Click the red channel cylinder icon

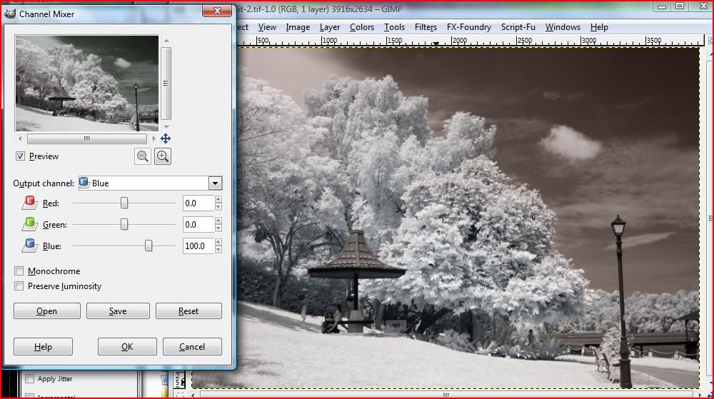coord(29,203)
